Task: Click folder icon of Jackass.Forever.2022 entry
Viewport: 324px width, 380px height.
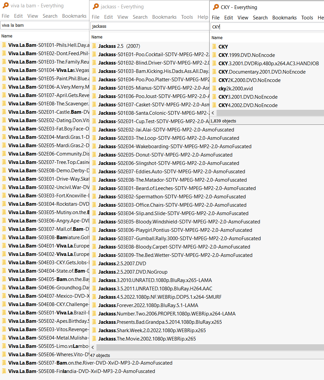Action: click(94, 305)
